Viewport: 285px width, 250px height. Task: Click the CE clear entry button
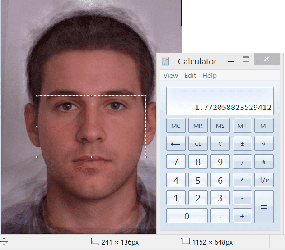[198, 144]
